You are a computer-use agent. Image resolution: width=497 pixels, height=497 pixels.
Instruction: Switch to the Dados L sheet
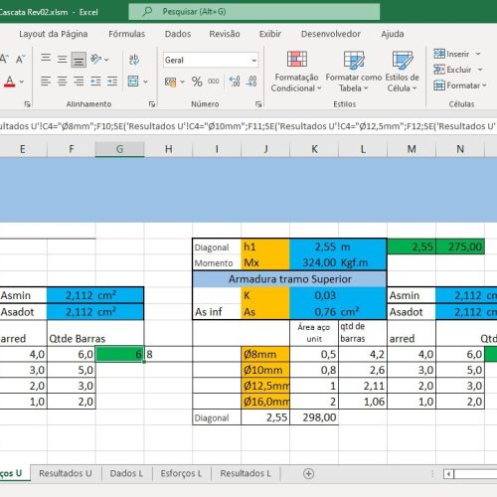click(x=126, y=473)
